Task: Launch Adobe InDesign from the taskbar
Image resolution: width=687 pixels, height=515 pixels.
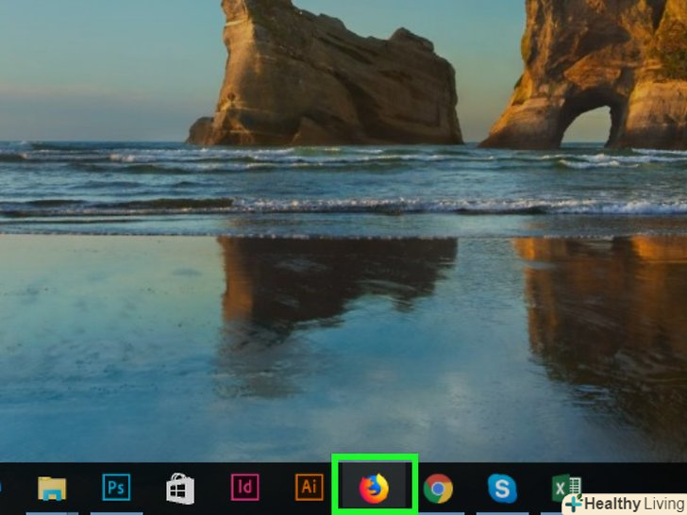Action: [244, 488]
